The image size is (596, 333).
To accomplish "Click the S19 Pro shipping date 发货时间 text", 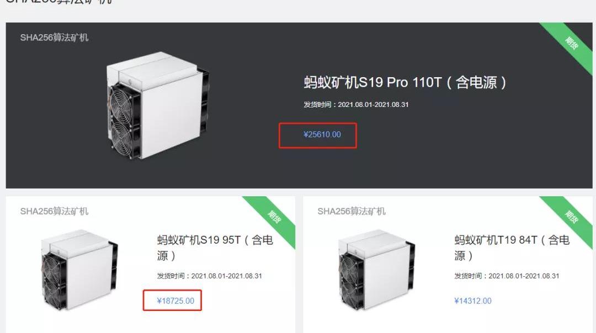I will pyautogui.click(x=356, y=104).
